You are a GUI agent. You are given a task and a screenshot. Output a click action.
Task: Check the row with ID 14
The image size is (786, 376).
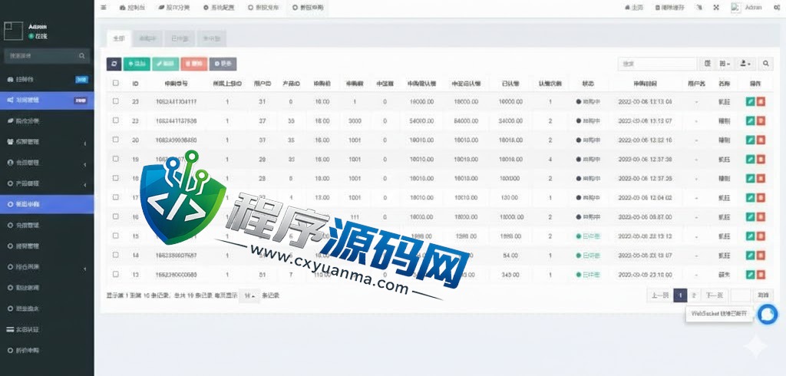tap(116, 255)
